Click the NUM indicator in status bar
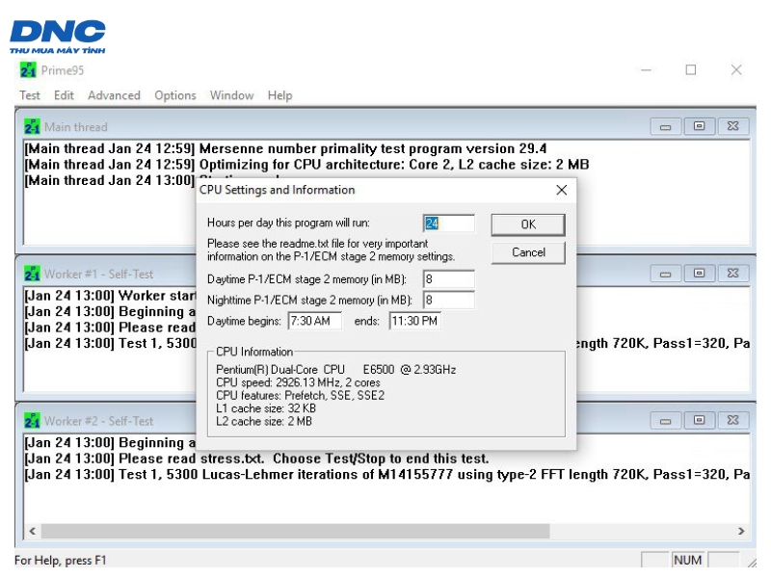This screenshot has height=578, width=771. [687, 560]
